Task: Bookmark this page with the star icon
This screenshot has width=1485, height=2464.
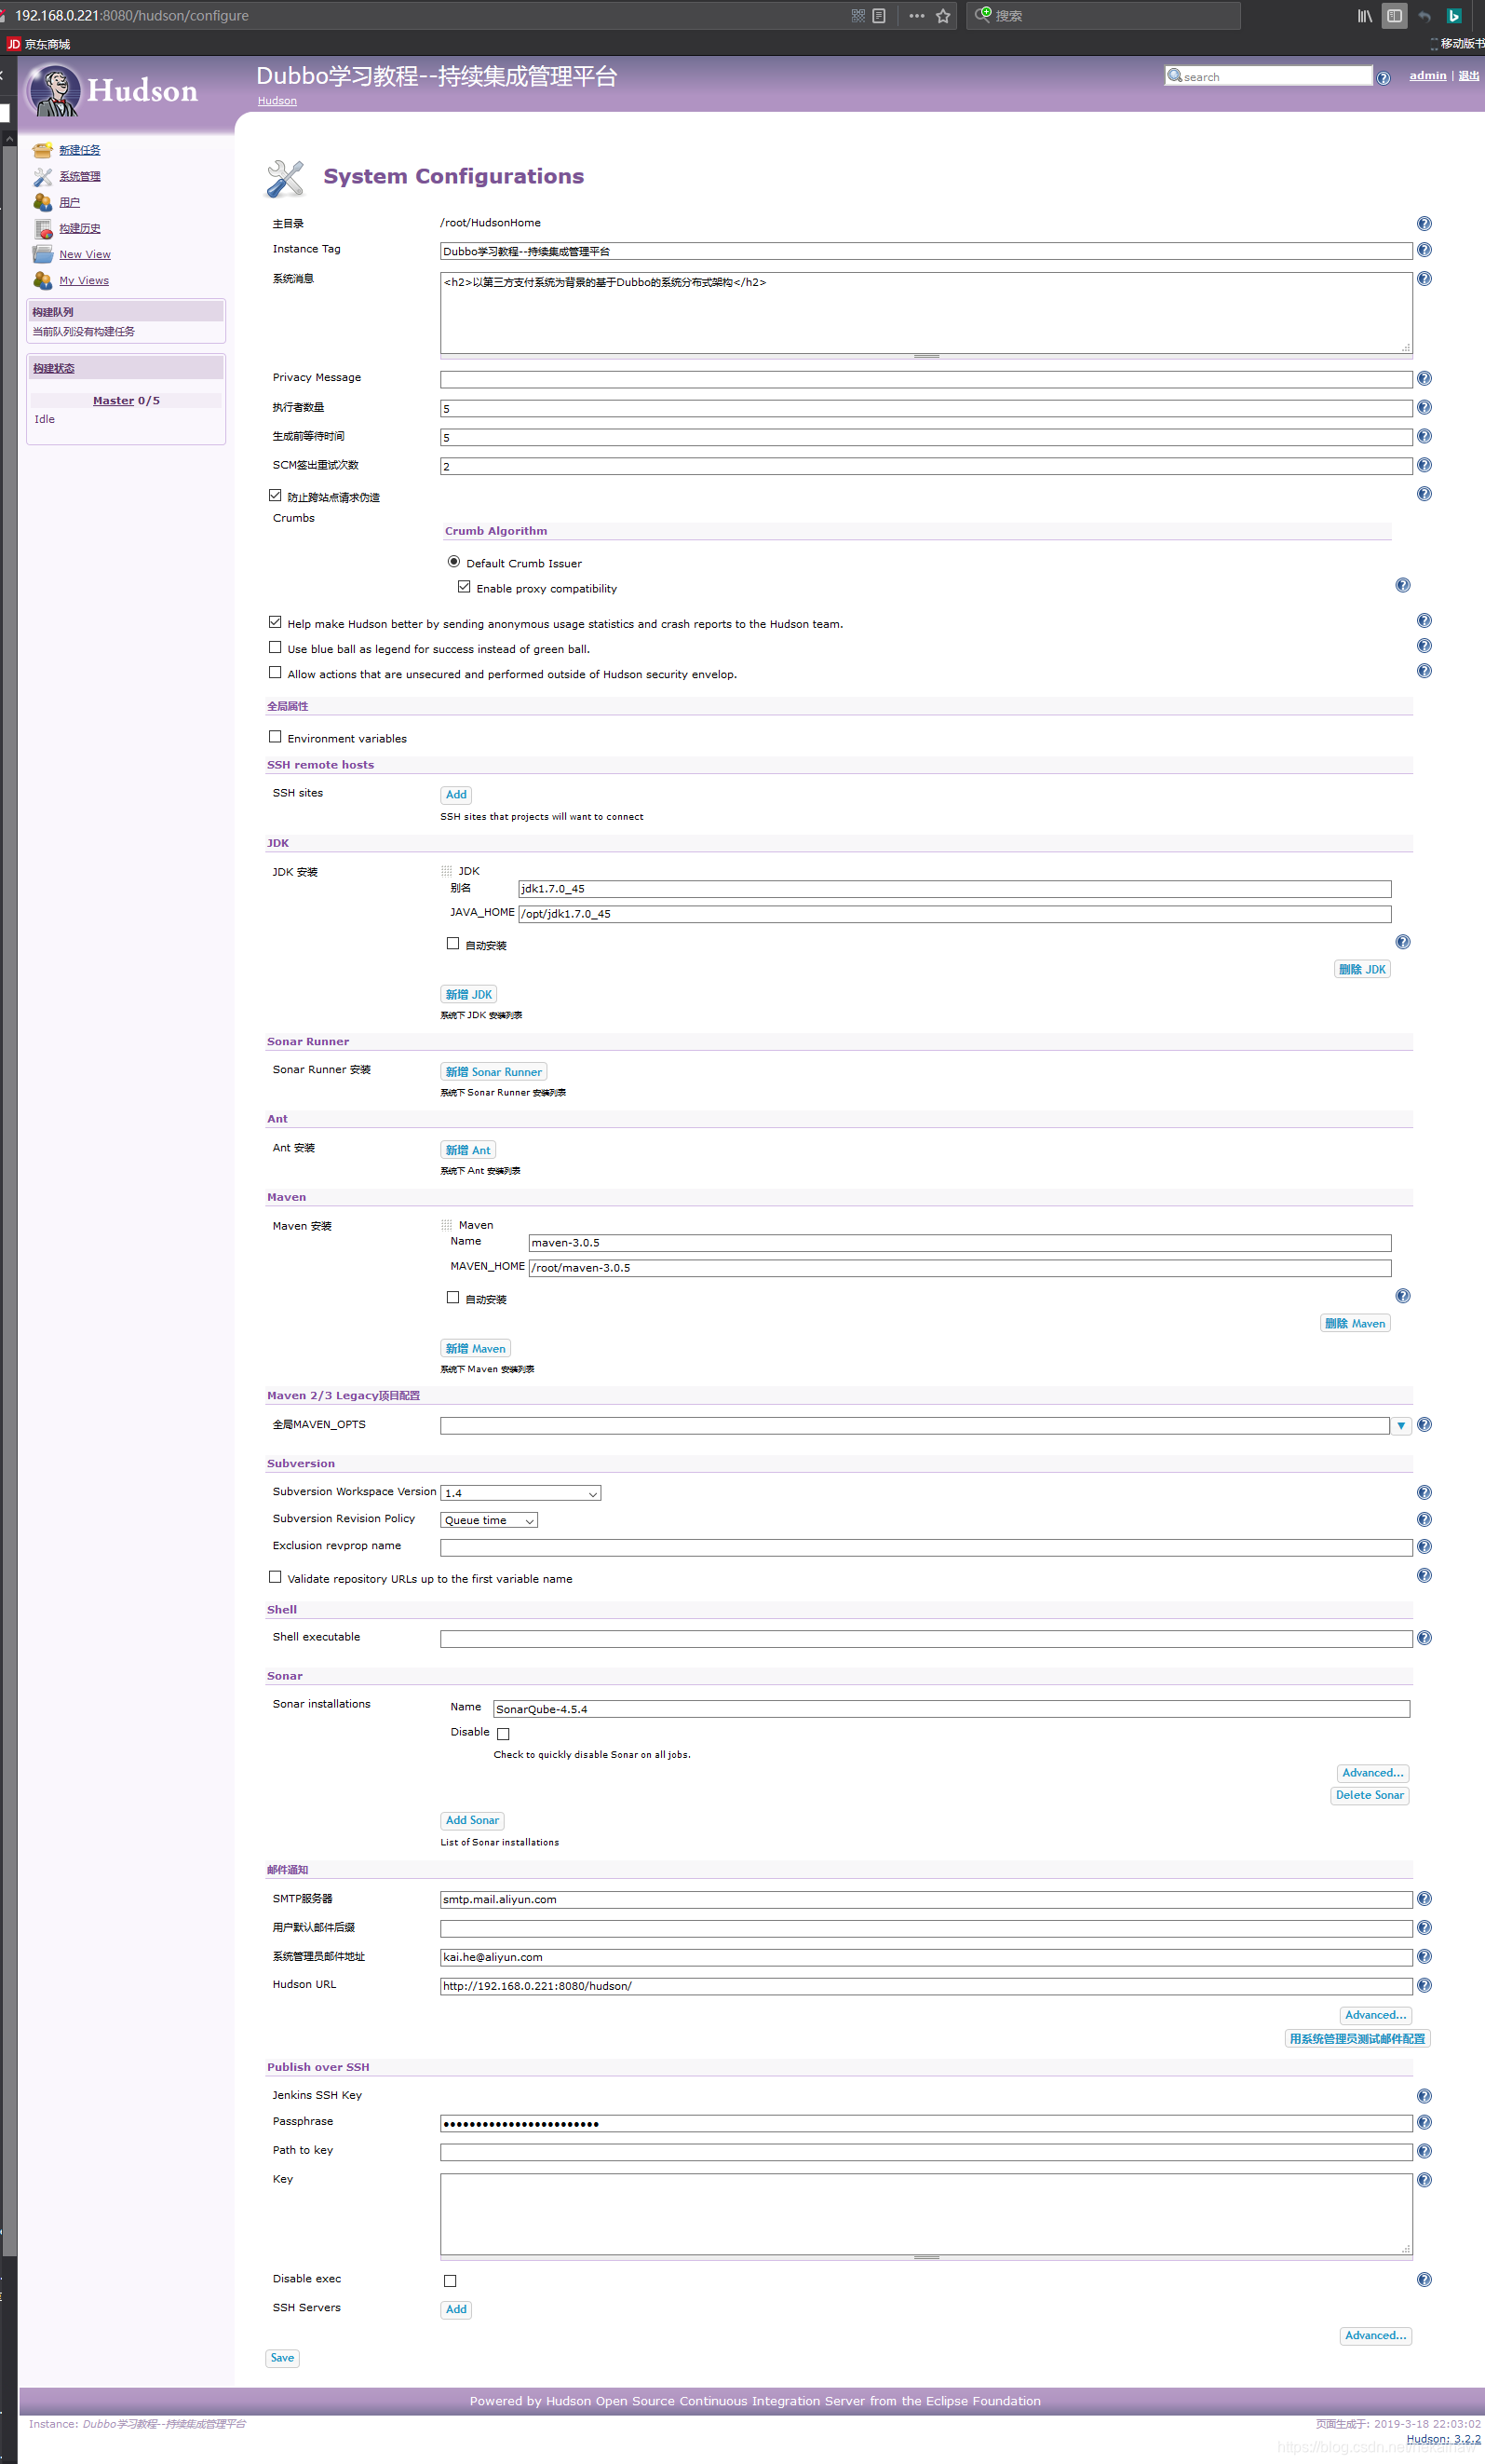Action: point(942,16)
